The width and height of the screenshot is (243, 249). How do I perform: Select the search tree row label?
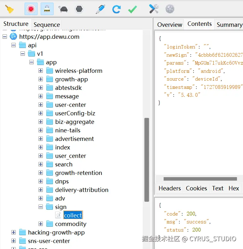[64, 164]
